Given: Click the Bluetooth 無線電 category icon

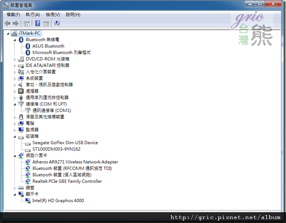Looking at the screenshot, I should coord(21,40).
